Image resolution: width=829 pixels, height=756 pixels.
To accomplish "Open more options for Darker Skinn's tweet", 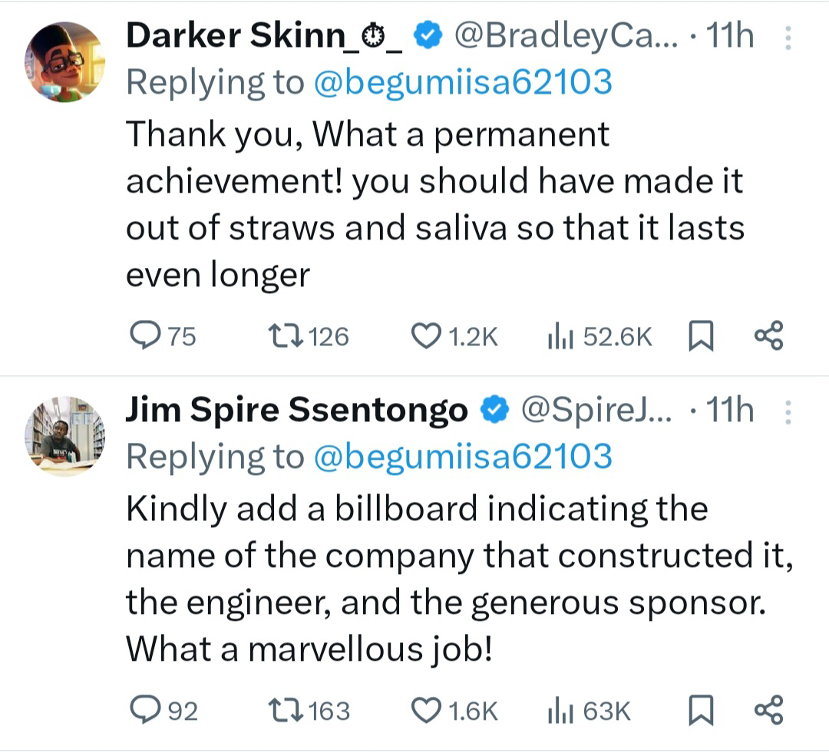I will tap(788, 38).
